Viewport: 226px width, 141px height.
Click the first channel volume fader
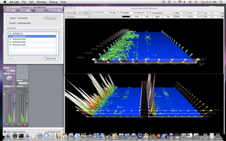coord(14,102)
